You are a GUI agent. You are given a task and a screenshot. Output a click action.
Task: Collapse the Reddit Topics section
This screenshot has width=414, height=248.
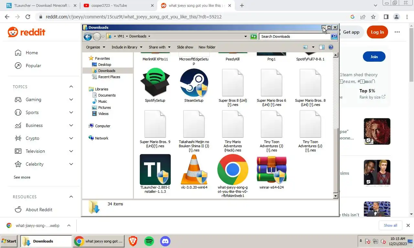pos(71,87)
